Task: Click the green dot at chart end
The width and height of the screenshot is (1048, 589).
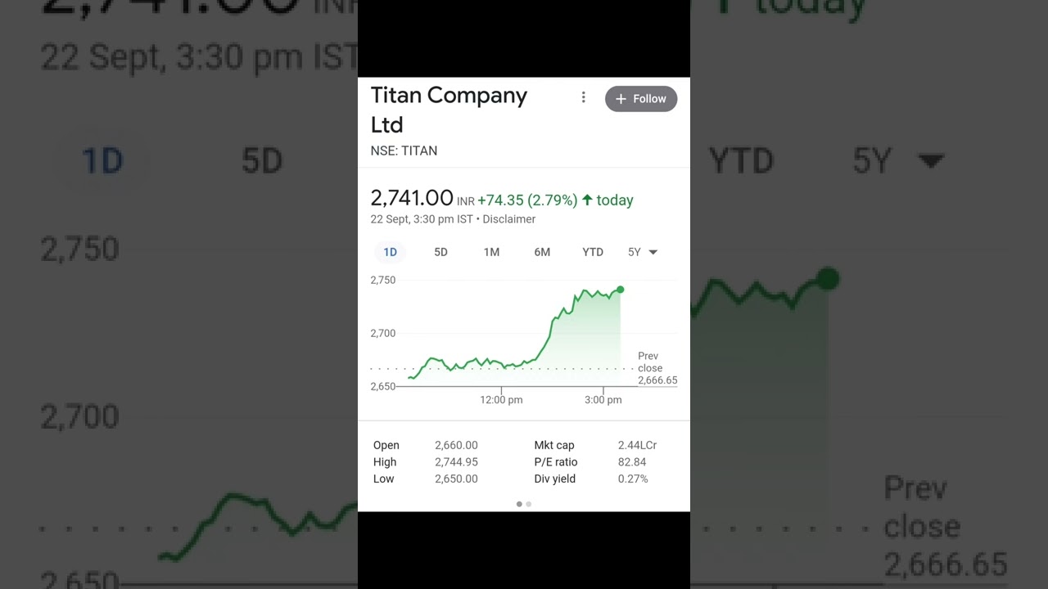Action: coord(621,290)
